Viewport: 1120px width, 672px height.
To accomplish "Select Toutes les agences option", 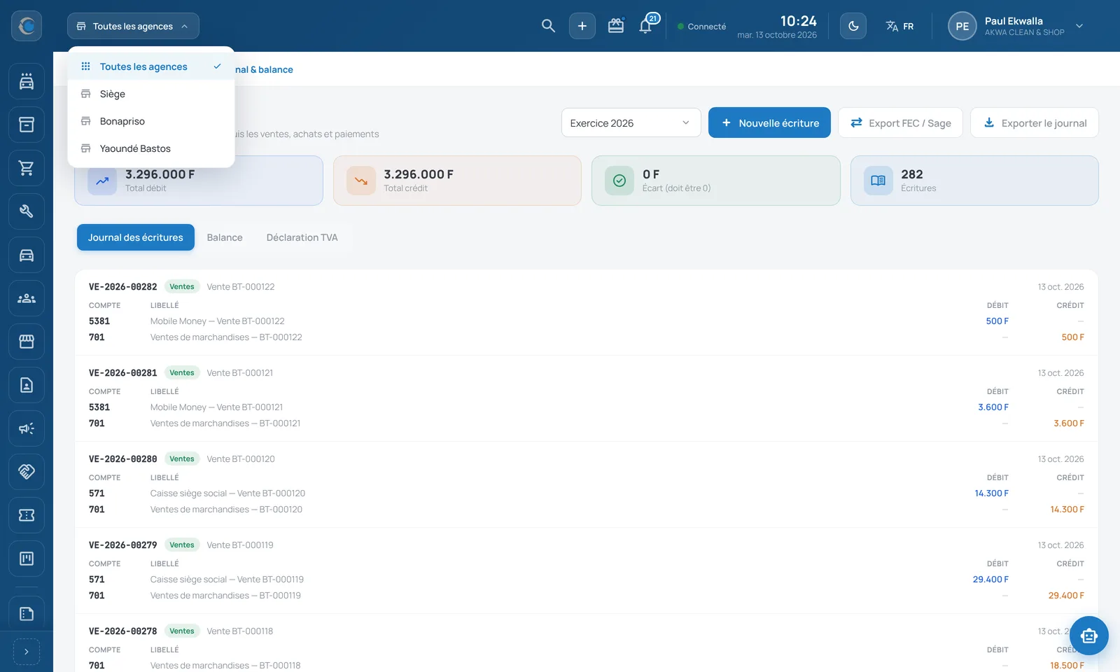I will tap(151, 66).
